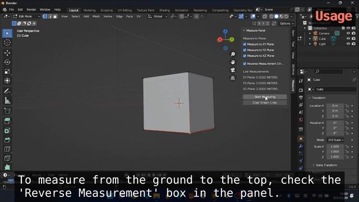Image resolution: width=359 pixels, height=202 pixels.
Task: Toggle the camera view icon
Action: pos(233,70)
